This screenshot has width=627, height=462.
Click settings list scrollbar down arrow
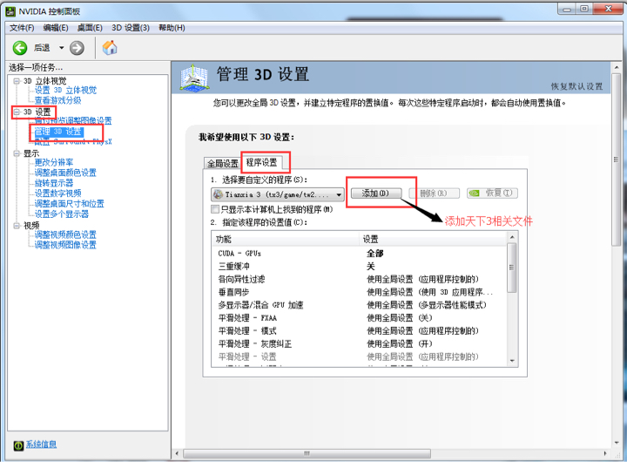point(512,361)
